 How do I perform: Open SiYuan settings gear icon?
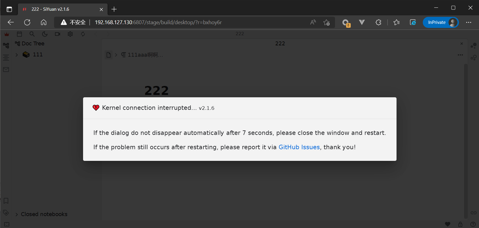point(70,34)
